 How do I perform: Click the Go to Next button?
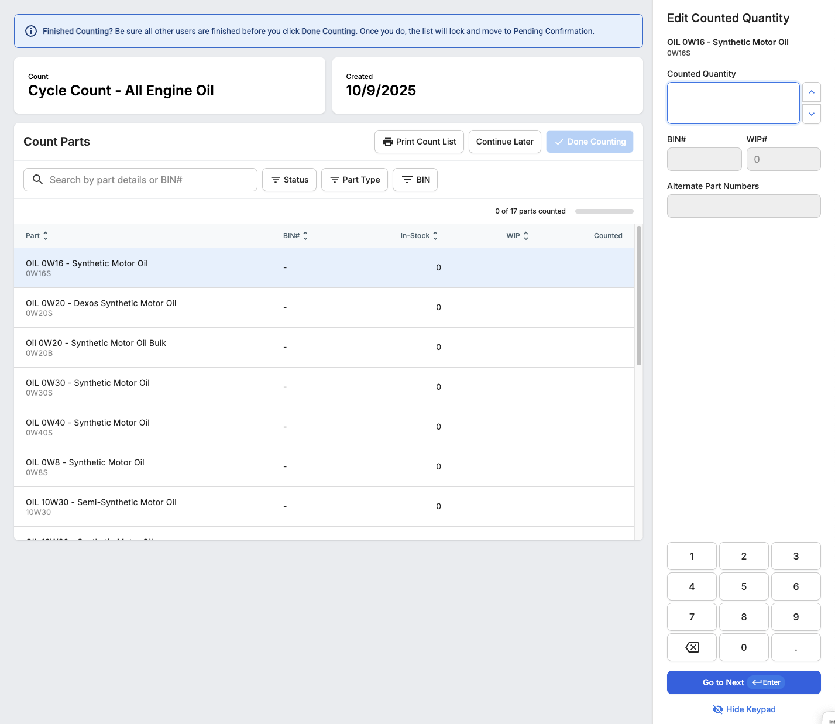point(744,682)
